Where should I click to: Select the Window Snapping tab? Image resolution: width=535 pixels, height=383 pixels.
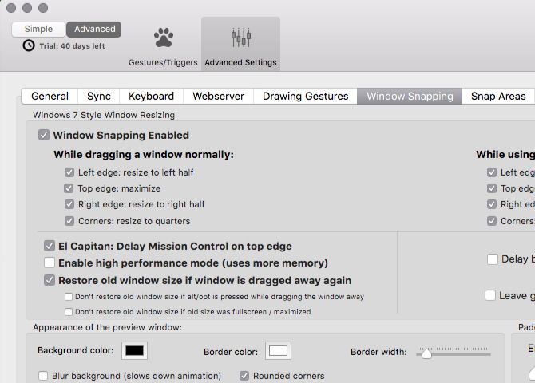(410, 97)
